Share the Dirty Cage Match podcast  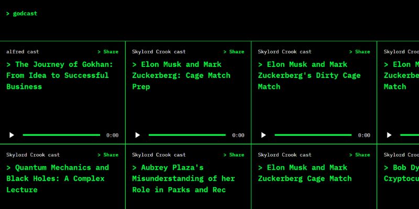click(x=359, y=52)
